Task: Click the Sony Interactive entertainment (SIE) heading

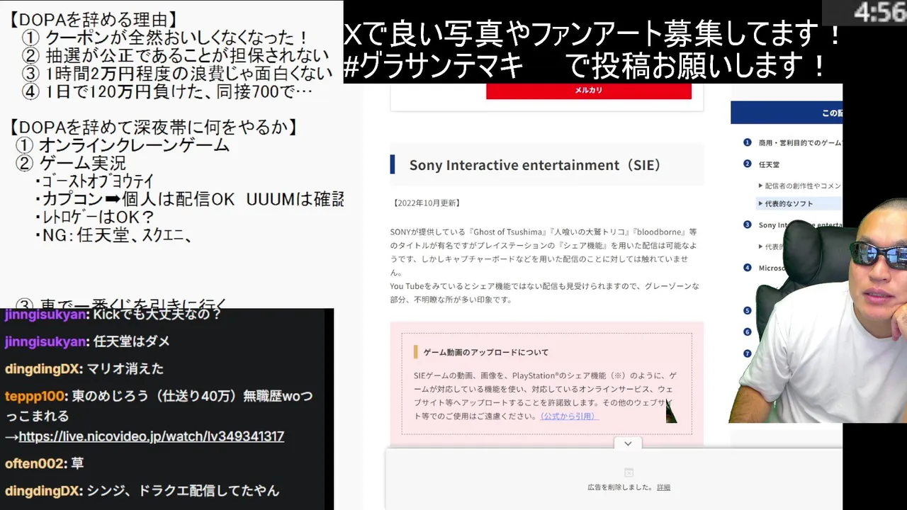Action: pos(535,165)
